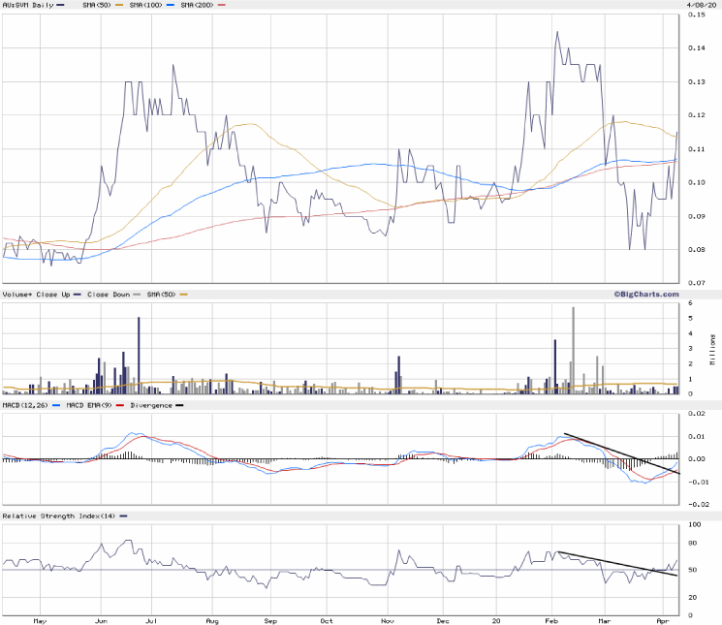722x625 pixels.
Task: Click the 0.15 price axis label
Action: pos(697,15)
